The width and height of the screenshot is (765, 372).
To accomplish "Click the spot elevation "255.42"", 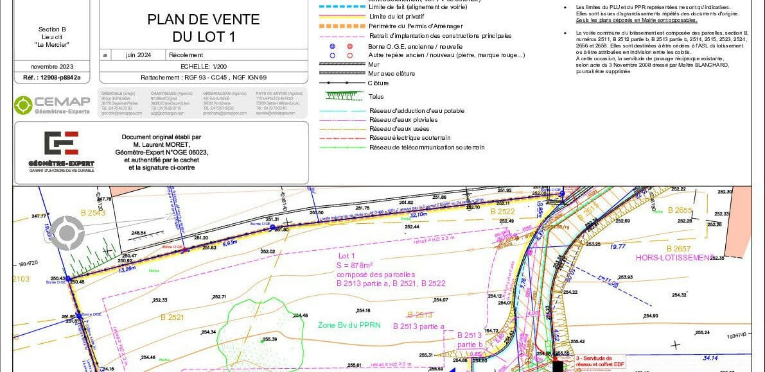I will (577, 341).
